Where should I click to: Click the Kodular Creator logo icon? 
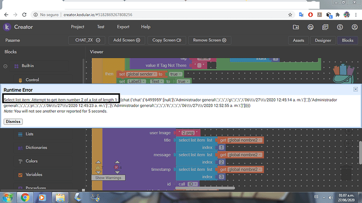[x=7, y=27]
